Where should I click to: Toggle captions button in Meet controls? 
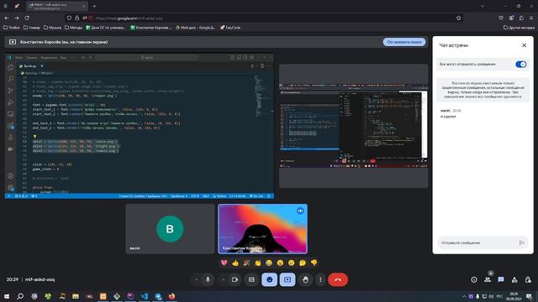(x=251, y=279)
